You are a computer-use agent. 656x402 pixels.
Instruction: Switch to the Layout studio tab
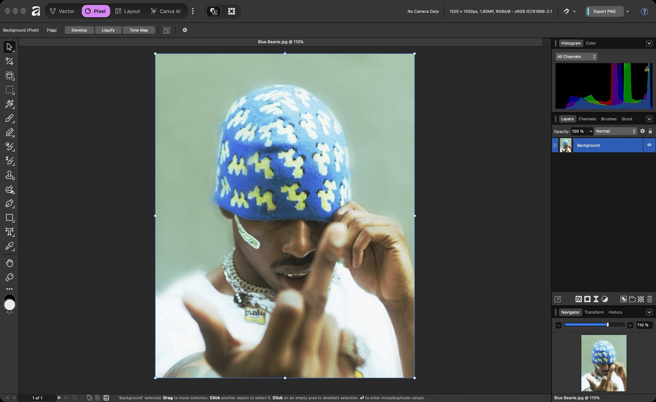coord(128,11)
